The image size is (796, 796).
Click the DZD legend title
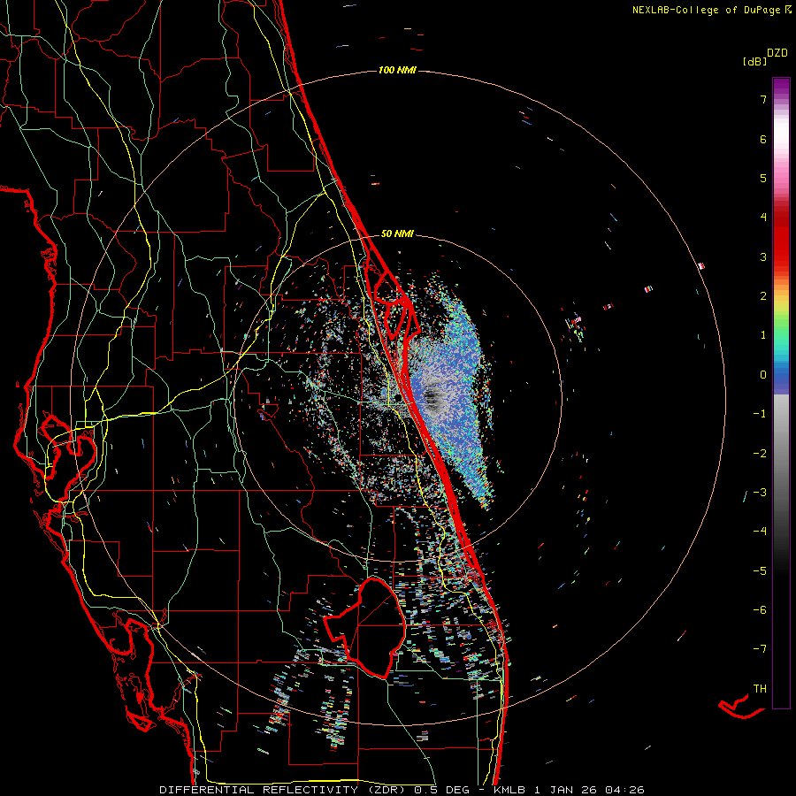tap(777, 53)
